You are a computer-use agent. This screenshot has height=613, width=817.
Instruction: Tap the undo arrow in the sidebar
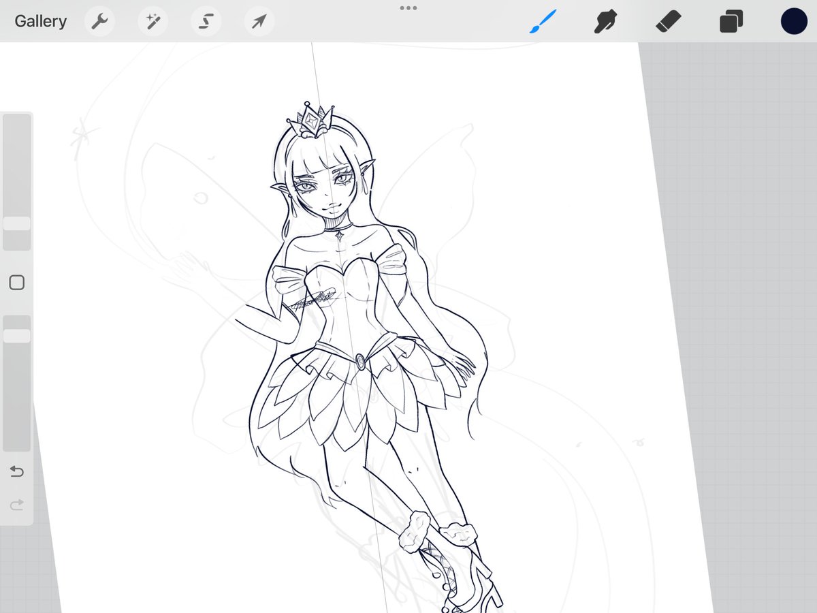click(x=16, y=471)
